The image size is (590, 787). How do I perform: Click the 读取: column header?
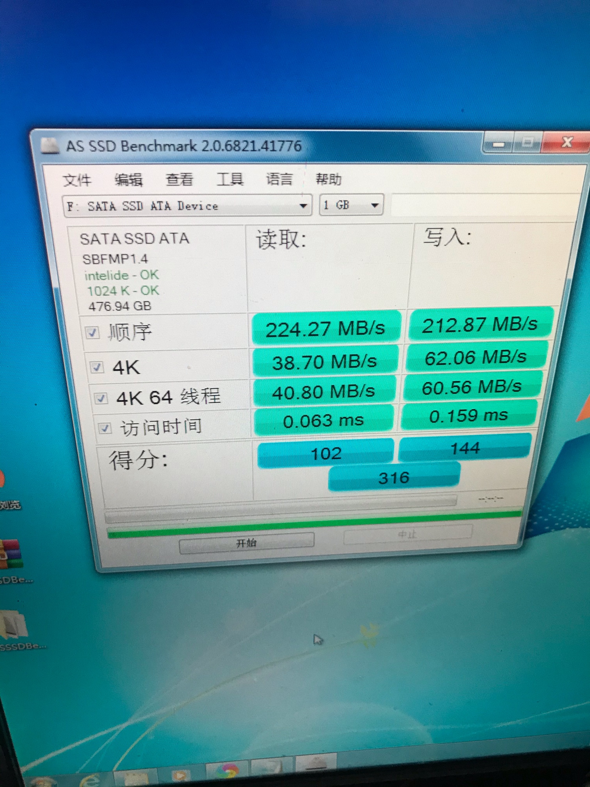pyautogui.click(x=281, y=239)
